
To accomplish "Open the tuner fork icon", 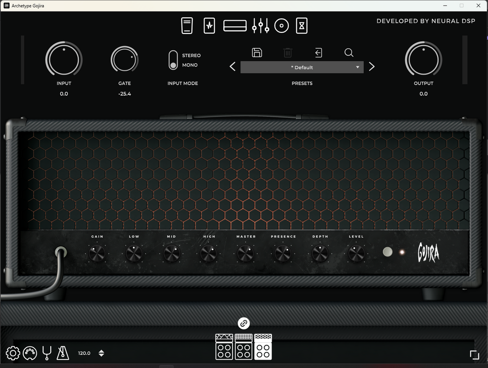I will click(47, 353).
